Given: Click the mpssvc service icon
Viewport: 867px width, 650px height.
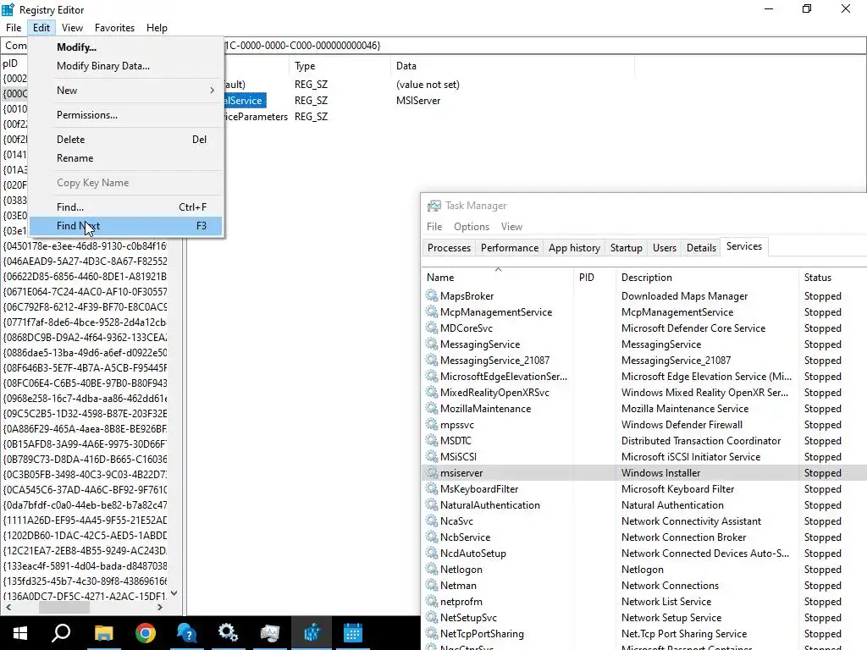Looking at the screenshot, I should point(431,424).
